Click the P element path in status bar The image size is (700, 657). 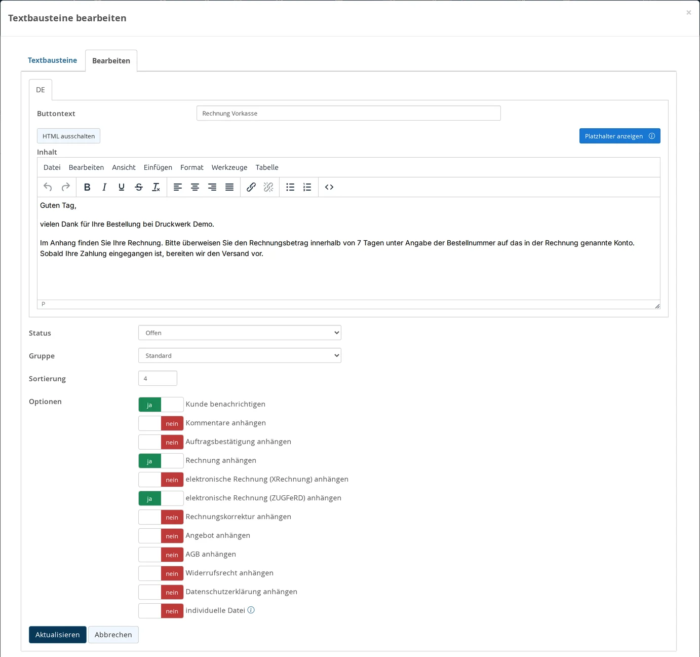44,304
